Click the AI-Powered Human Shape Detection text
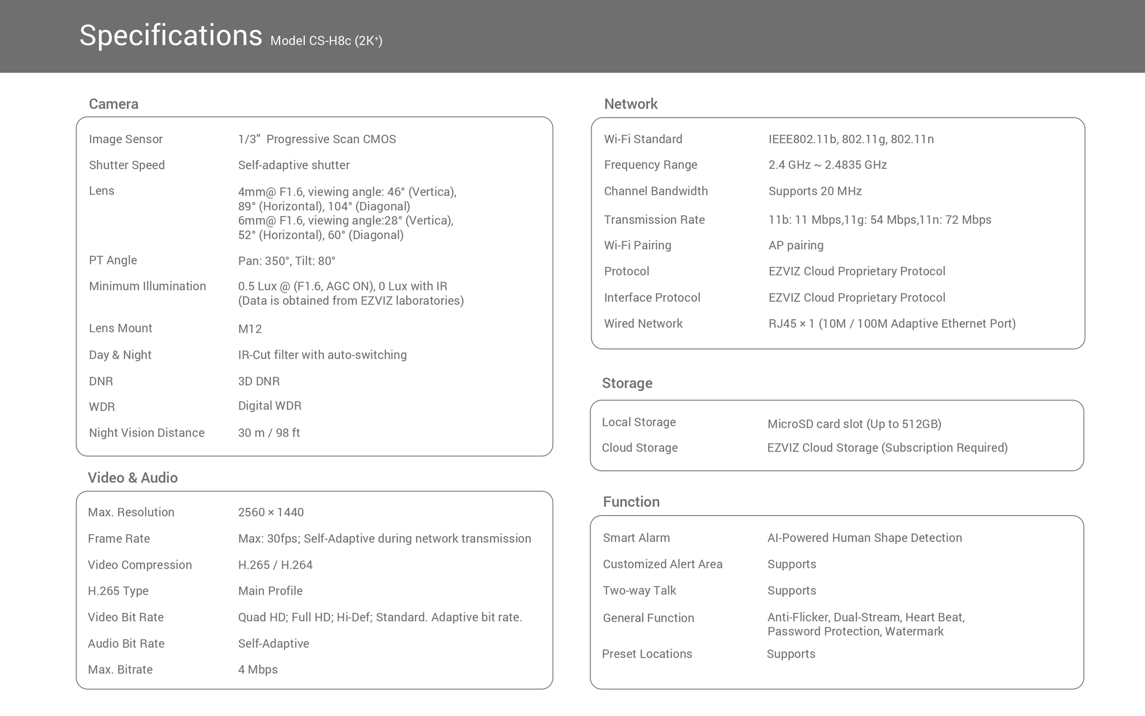Viewport: 1145px width, 716px height. 864,538
